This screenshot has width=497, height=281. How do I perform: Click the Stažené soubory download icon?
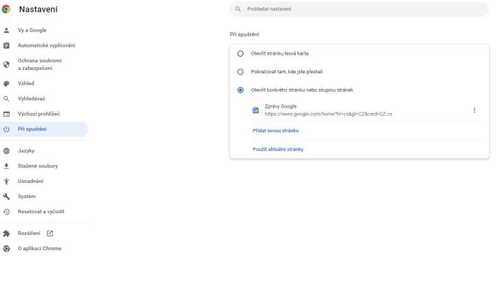[6, 166]
